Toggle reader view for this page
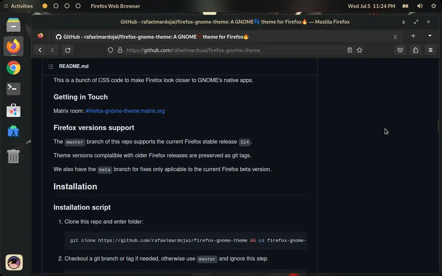This screenshot has height=276, width=442. point(350,50)
